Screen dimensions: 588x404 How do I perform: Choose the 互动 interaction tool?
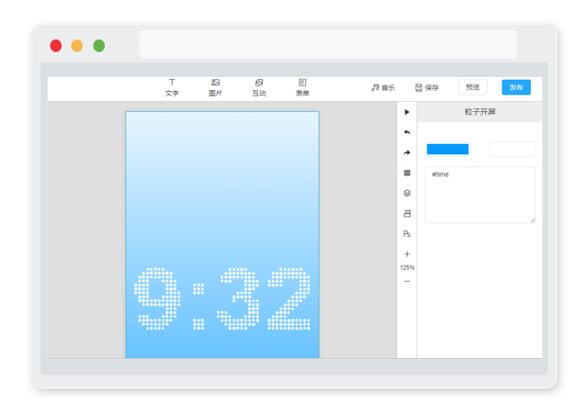pyautogui.click(x=259, y=87)
